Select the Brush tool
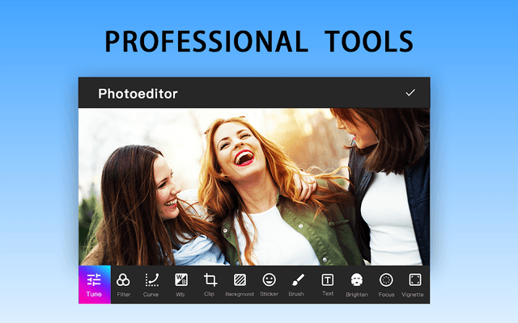The width and height of the screenshot is (518, 323). pyautogui.click(x=296, y=284)
